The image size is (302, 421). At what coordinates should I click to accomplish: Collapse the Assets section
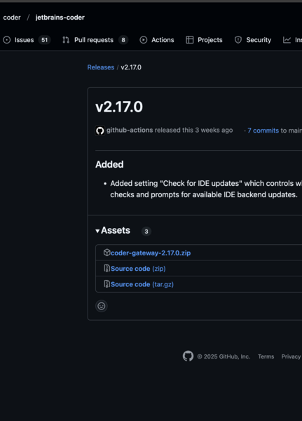pyautogui.click(x=113, y=231)
